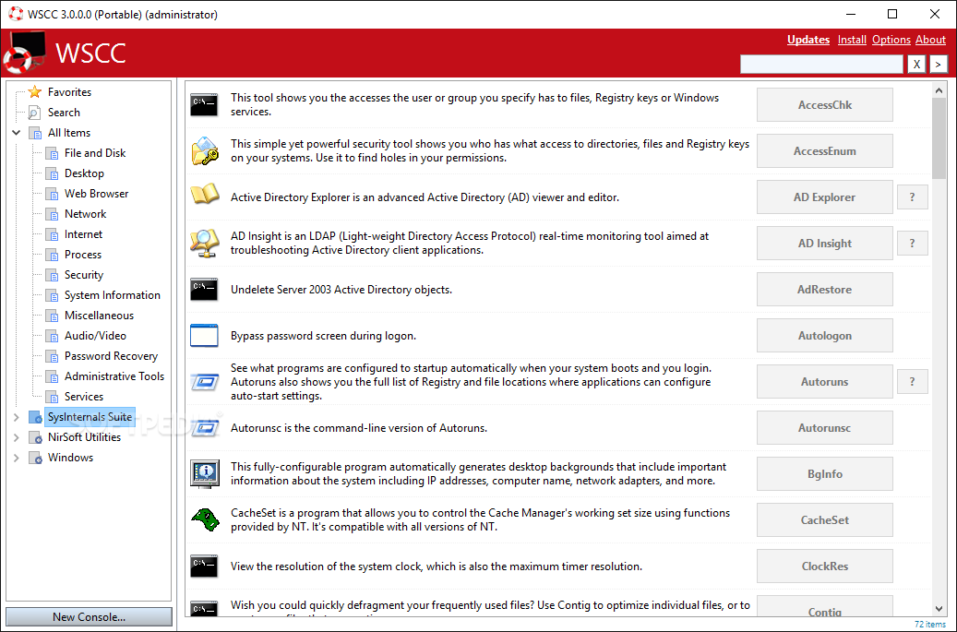The height and width of the screenshot is (632, 957).
Task: Click the AccessChk console icon
Action: pyautogui.click(x=204, y=104)
